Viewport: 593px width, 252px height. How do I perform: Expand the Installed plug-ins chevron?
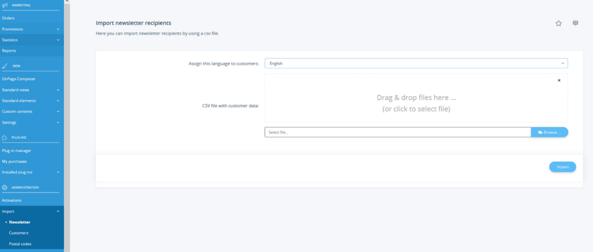(x=58, y=172)
